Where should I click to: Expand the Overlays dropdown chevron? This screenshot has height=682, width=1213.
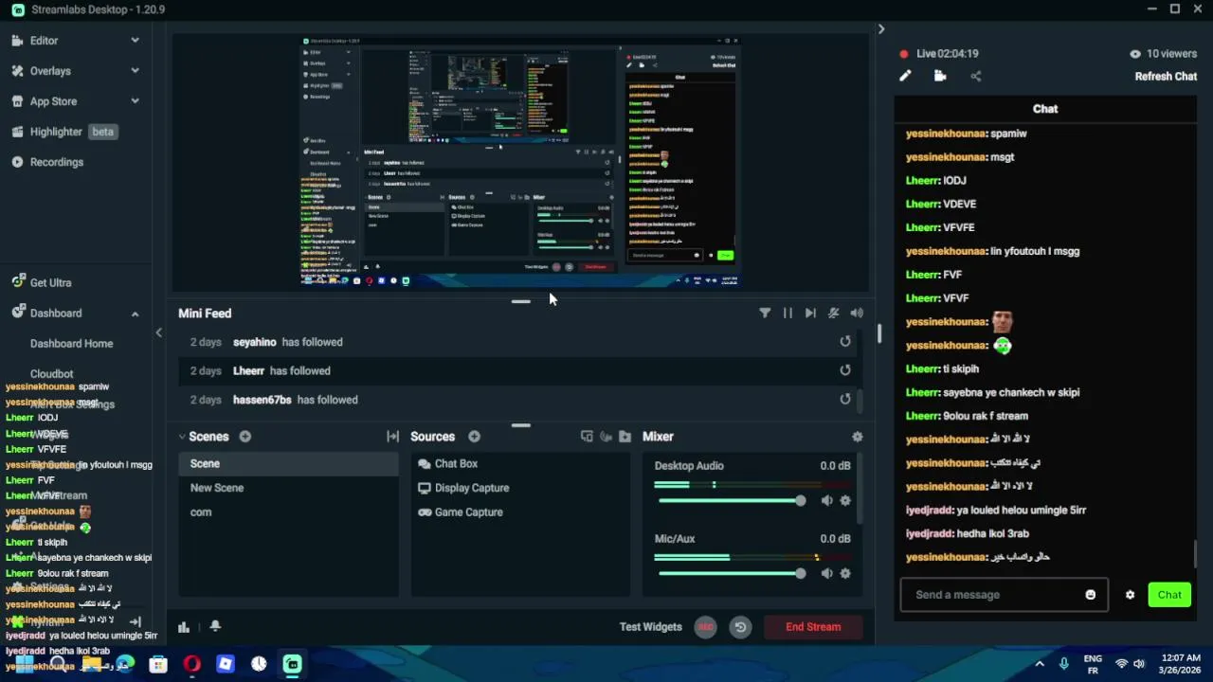pos(135,71)
